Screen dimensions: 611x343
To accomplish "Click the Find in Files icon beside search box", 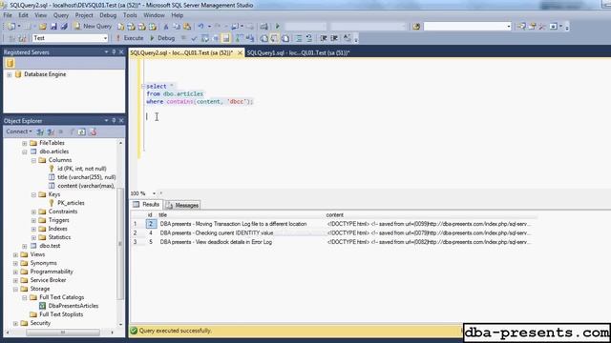I will click(x=416, y=27).
